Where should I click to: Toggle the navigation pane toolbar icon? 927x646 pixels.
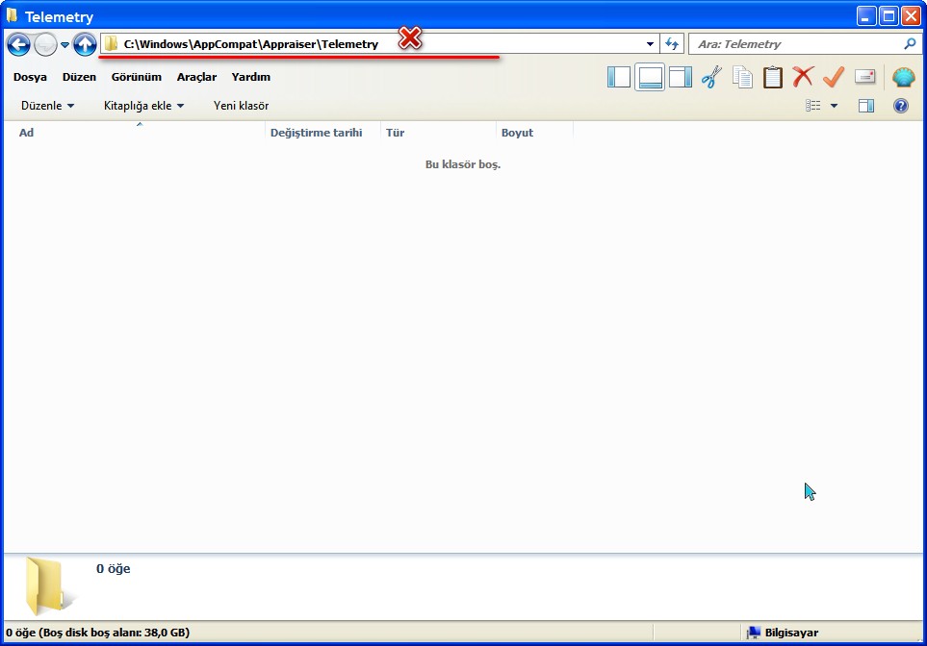(619, 77)
